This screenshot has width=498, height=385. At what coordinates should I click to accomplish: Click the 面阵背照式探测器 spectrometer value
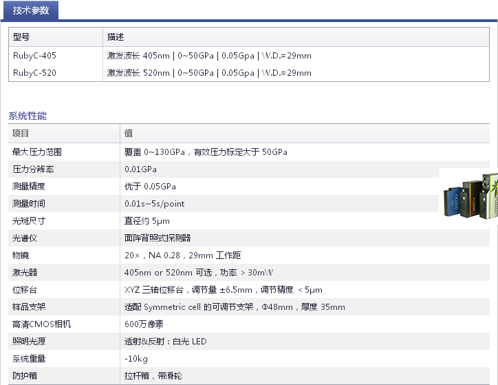(158, 238)
